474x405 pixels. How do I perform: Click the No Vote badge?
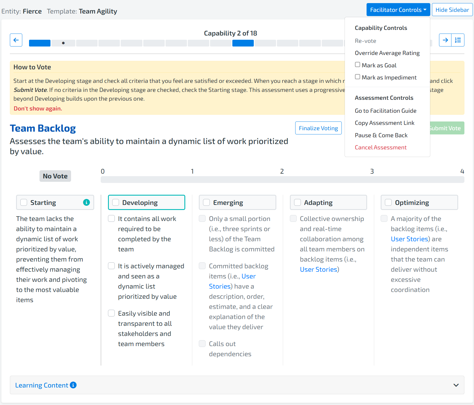(55, 176)
